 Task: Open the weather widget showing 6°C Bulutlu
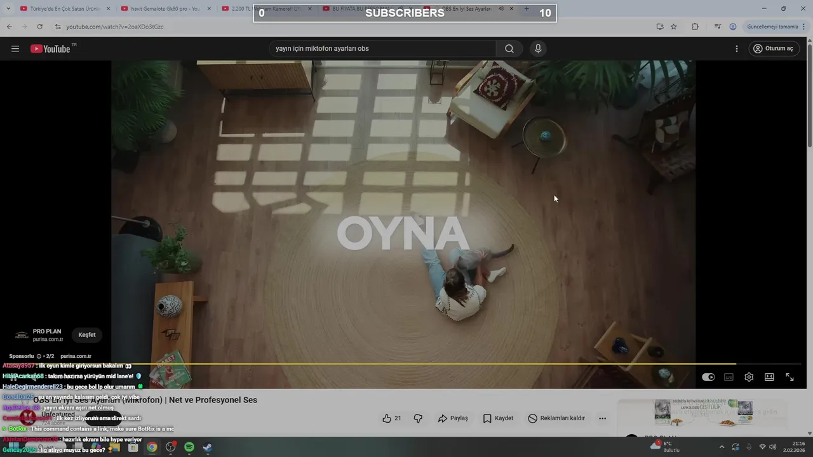[x=665, y=447]
